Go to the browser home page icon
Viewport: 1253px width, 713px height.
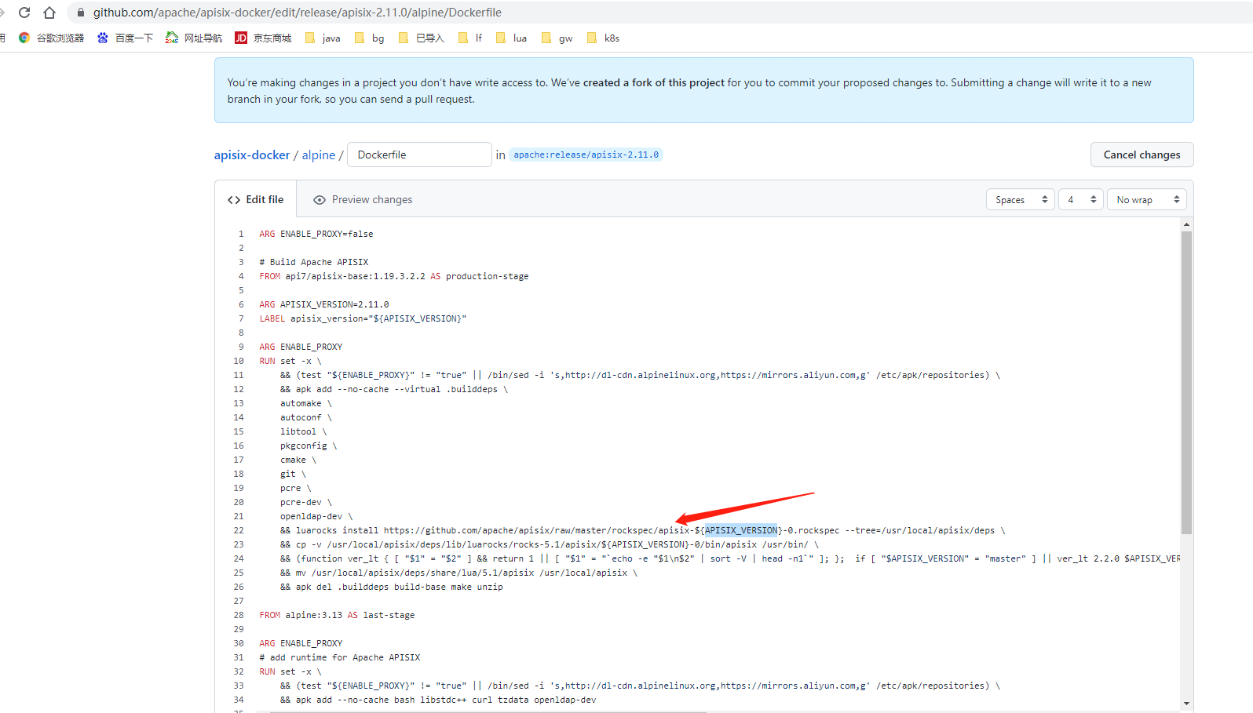[49, 13]
